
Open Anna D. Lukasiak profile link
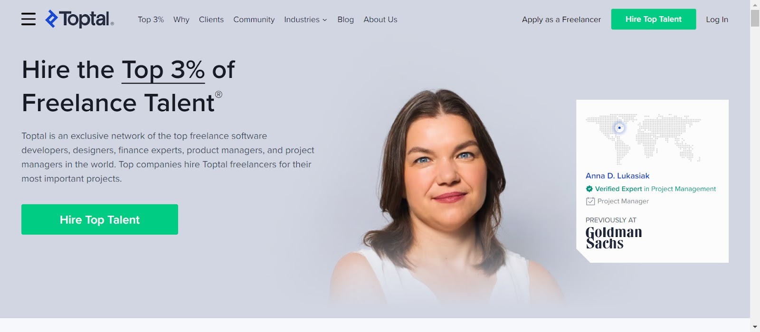pyautogui.click(x=617, y=176)
